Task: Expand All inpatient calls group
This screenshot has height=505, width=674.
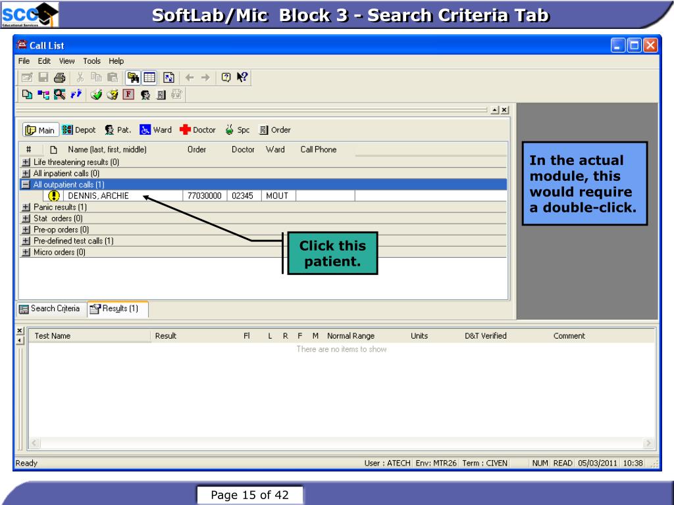Action: pos(26,174)
